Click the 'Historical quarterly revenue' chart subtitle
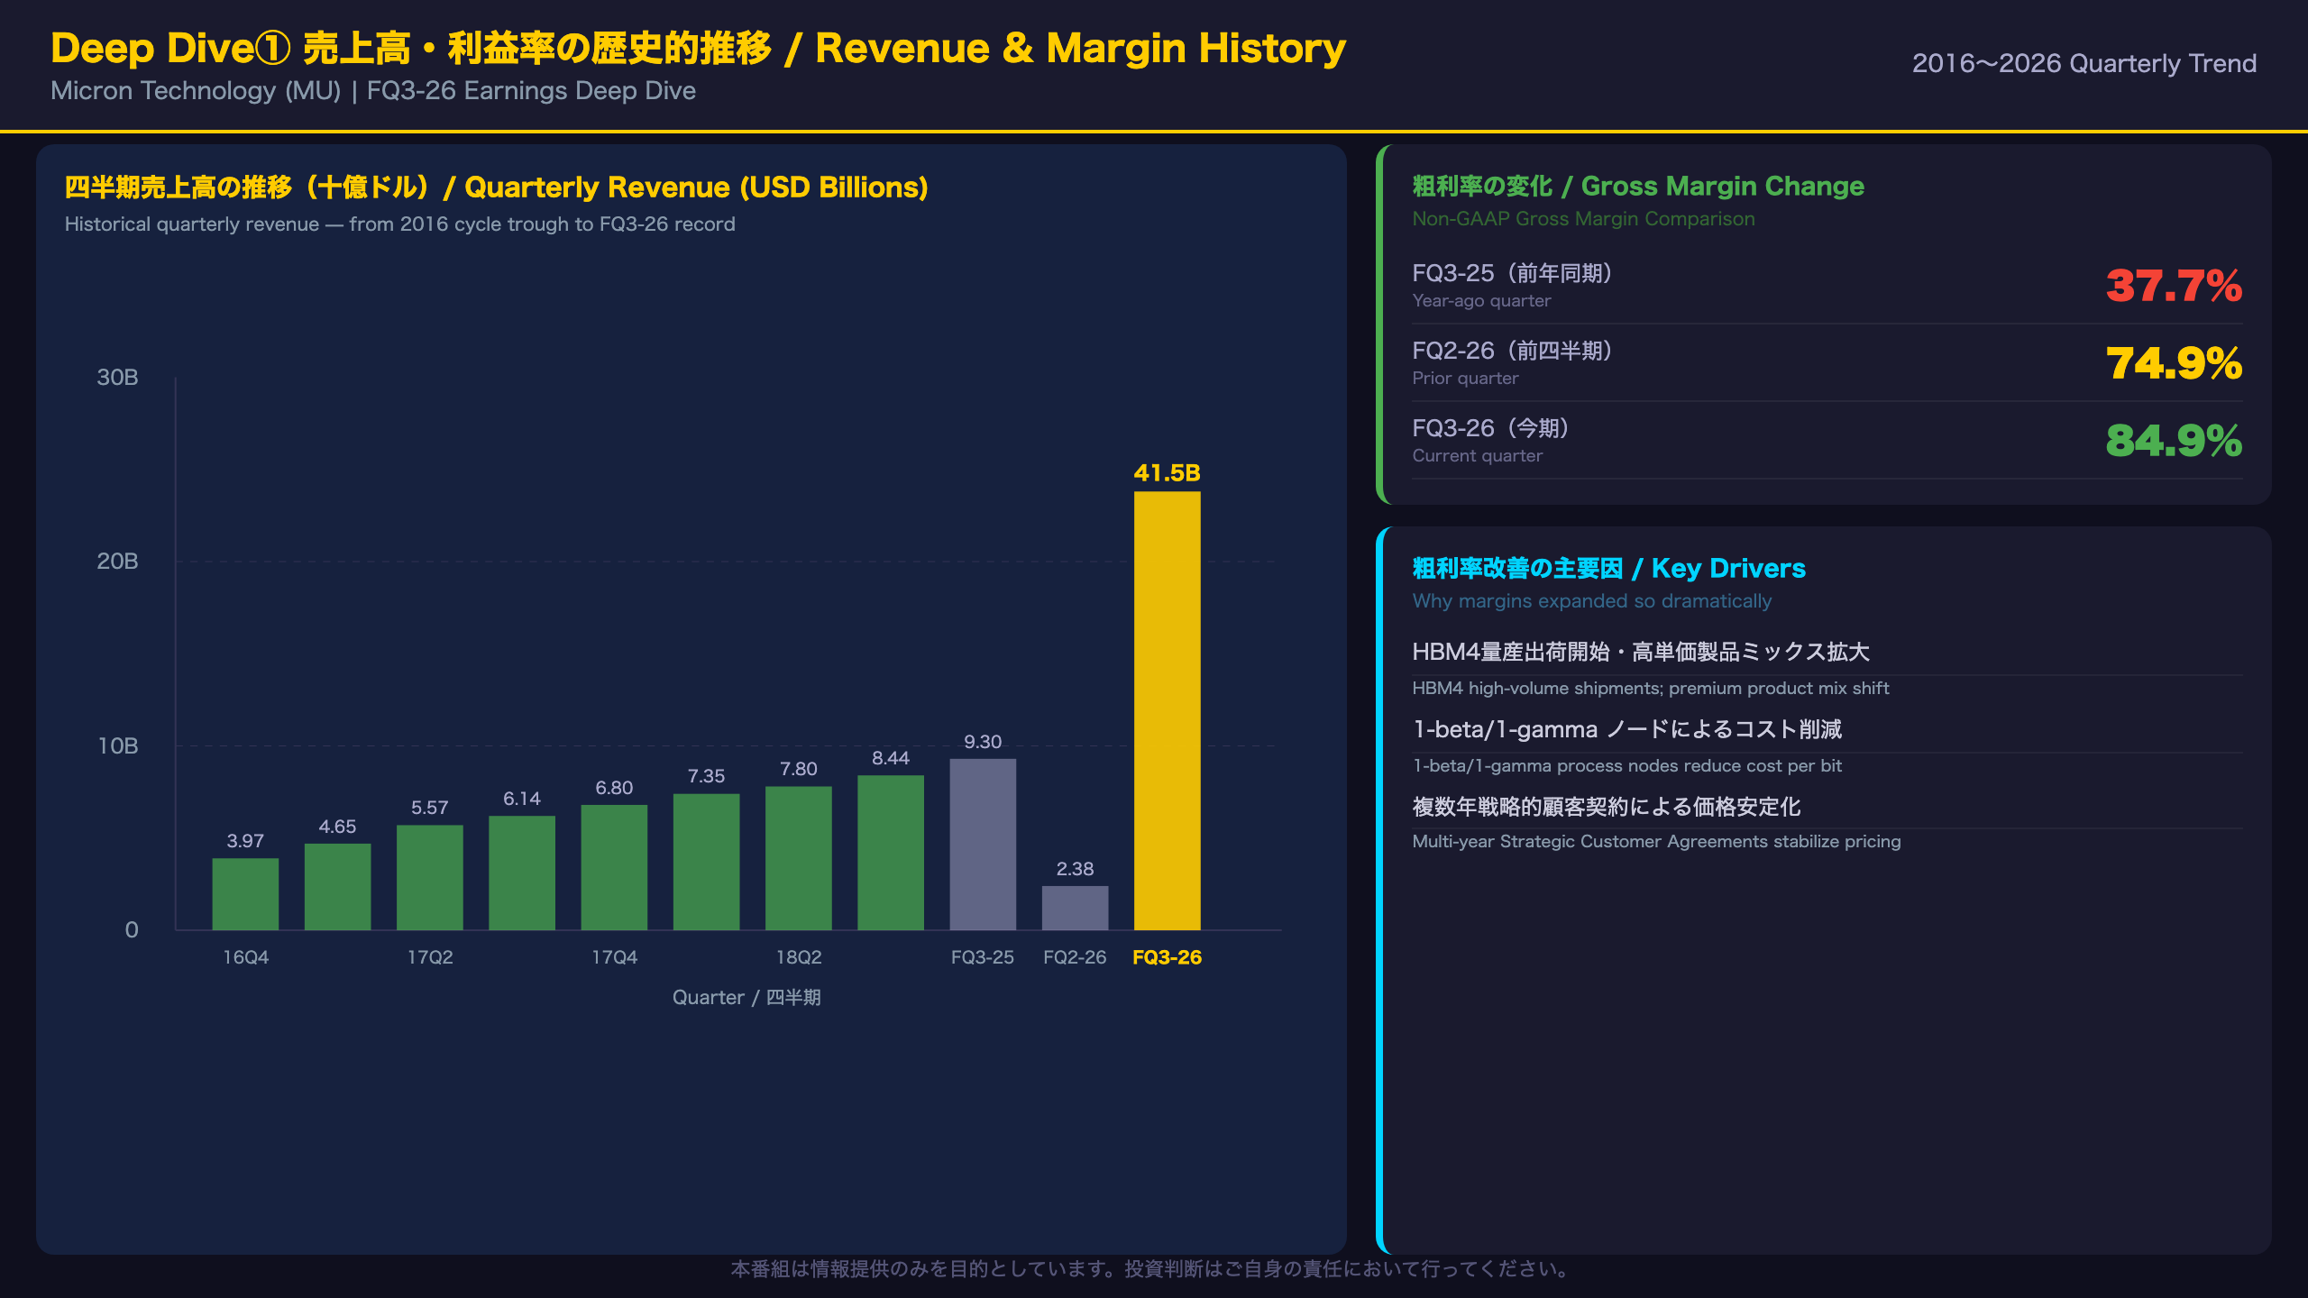Screen dimensions: 2308x1298 [399, 224]
